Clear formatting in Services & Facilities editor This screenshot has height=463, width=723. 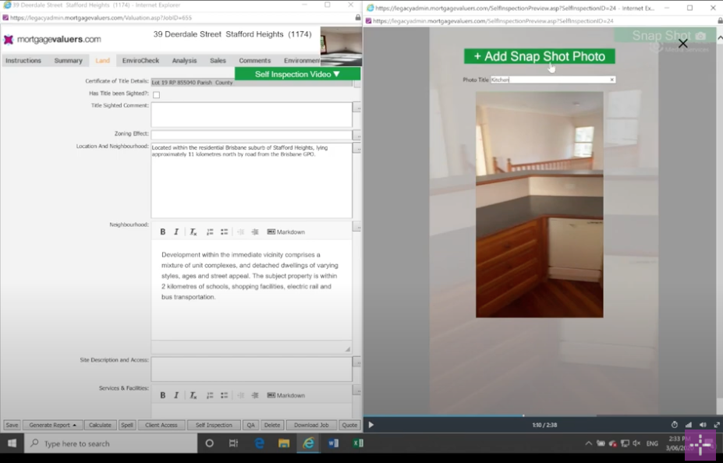click(193, 395)
